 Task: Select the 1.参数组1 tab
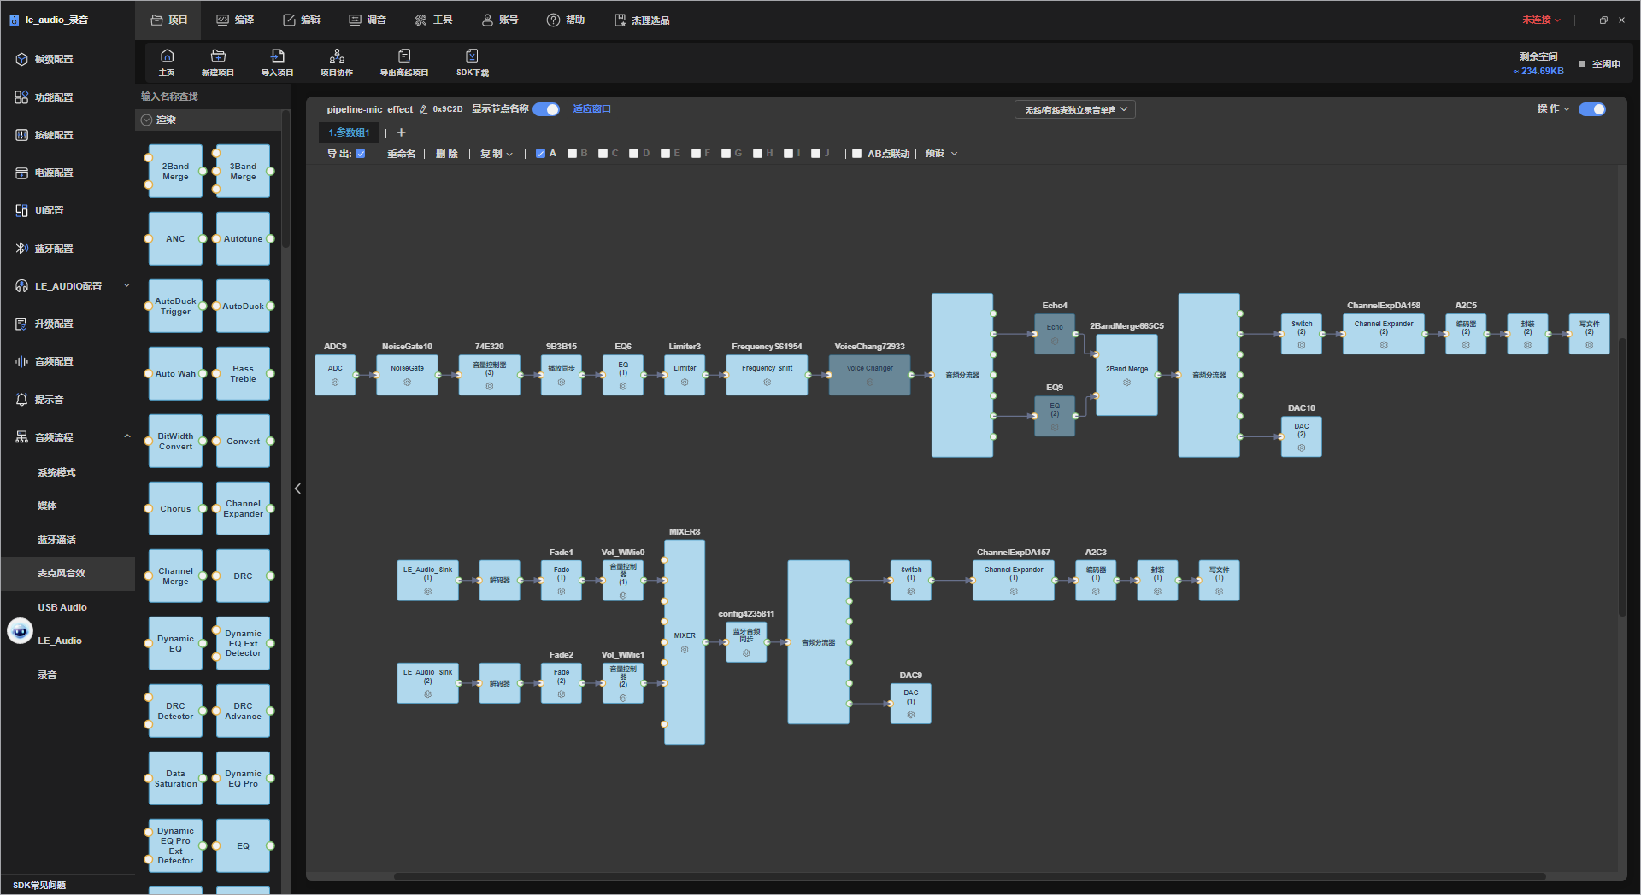pos(349,132)
